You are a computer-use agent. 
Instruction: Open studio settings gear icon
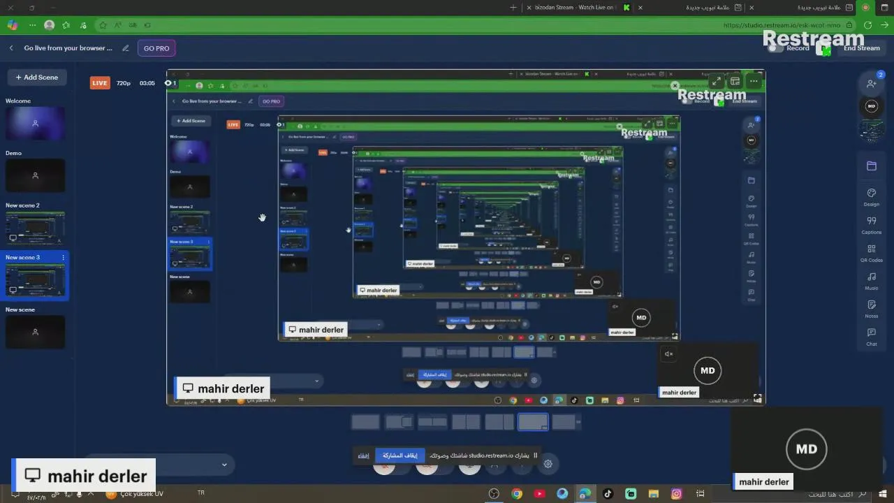click(x=548, y=464)
